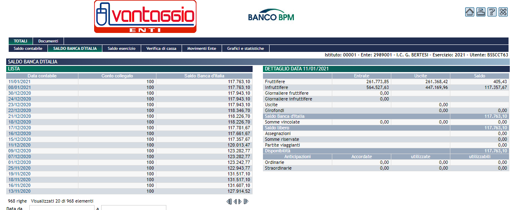Jump to last page of list
Image resolution: width=530 pixels, height=210 pixels.
pyautogui.click(x=246, y=201)
